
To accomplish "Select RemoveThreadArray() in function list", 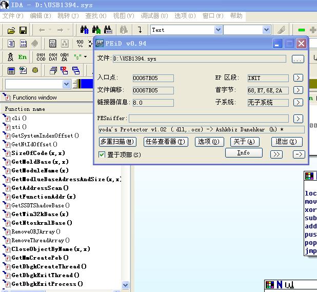I will 41,241.
